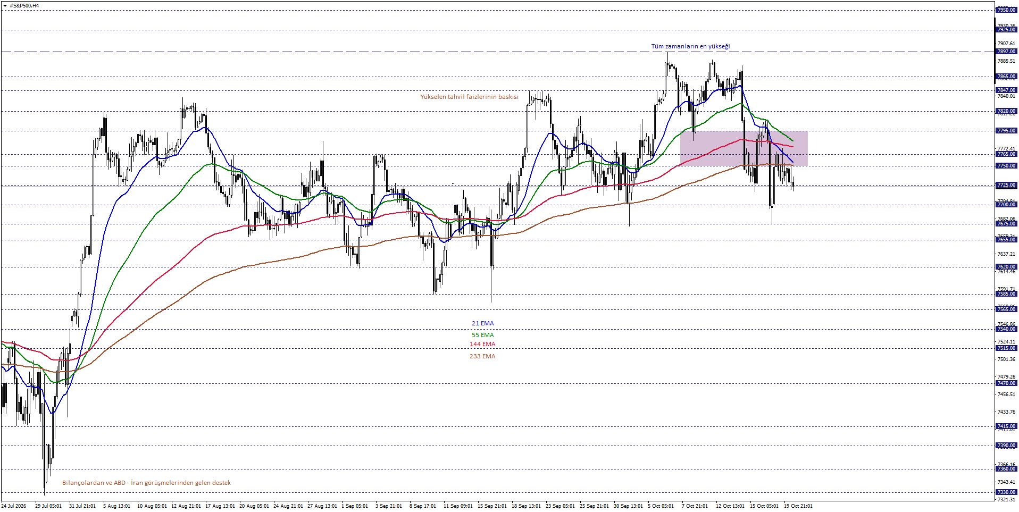This screenshot has height=512, width=1019.
Task: Select the purple shaded rectangle zone
Action: tap(744, 148)
